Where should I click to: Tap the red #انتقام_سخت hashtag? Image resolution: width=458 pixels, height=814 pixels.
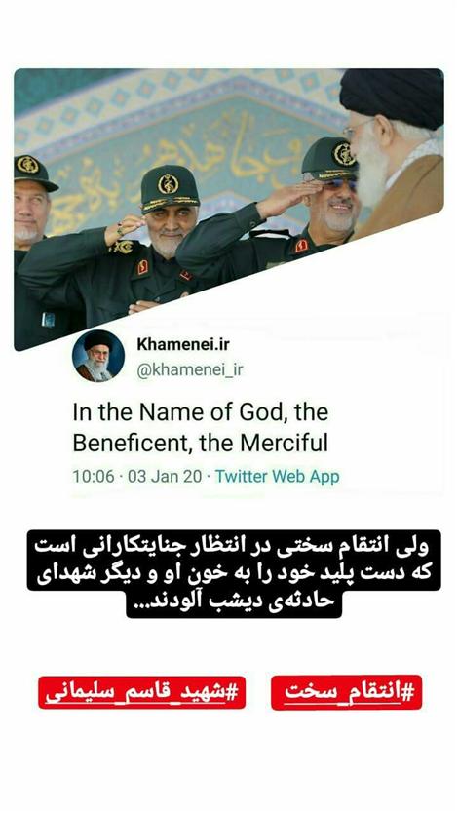point(347,692)
